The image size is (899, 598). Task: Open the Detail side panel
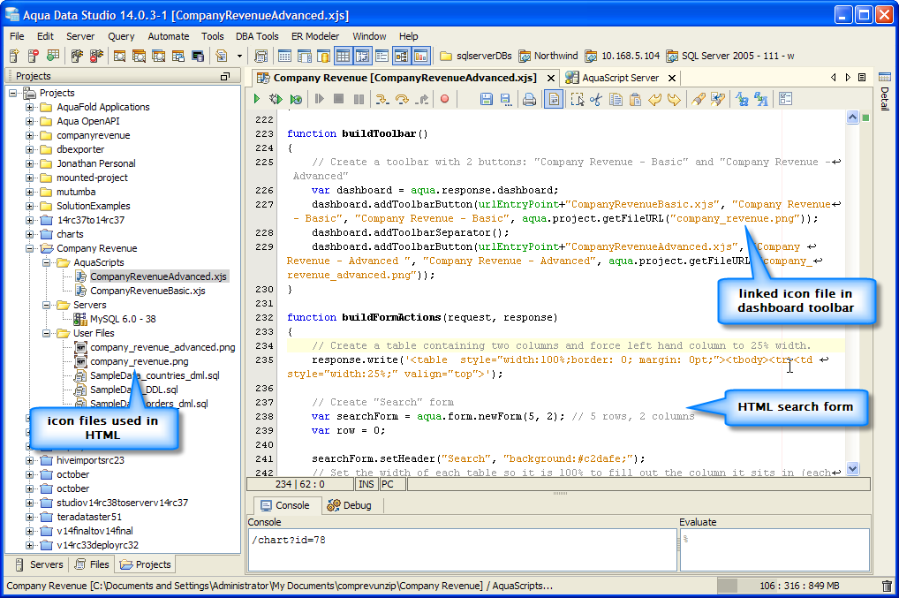tap(885, 92)
